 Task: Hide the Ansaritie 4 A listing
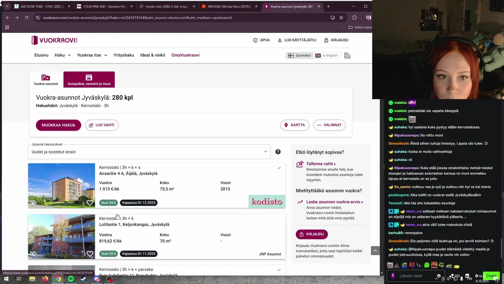pos(33,203)
